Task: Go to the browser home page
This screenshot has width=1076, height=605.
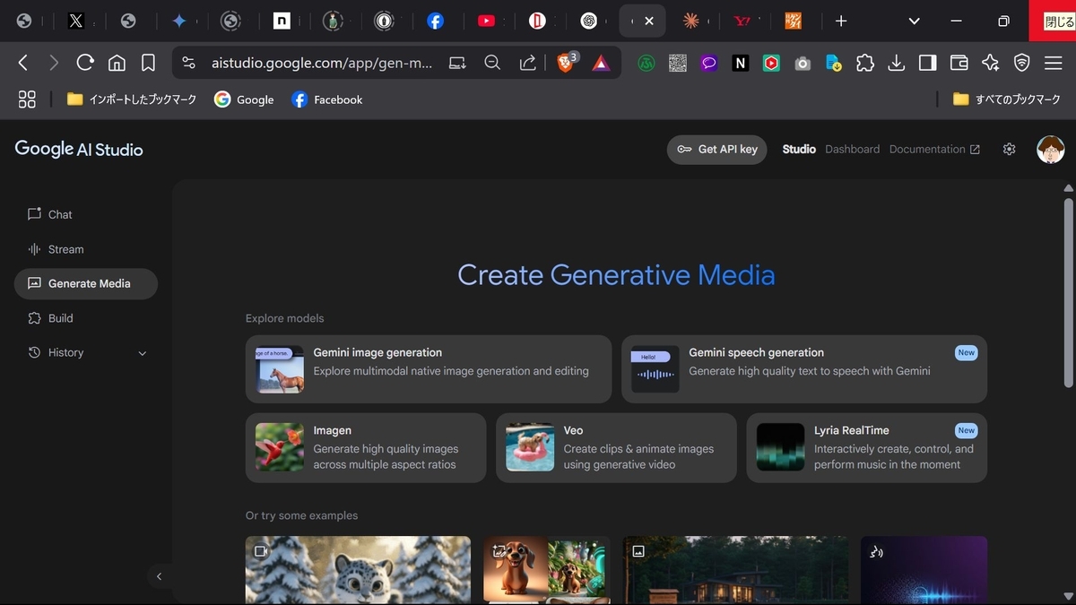Action: tap(117, 63)
